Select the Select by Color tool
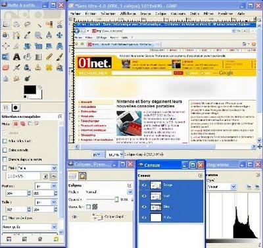This screenshot has height=248, width=263. point(49,24)
